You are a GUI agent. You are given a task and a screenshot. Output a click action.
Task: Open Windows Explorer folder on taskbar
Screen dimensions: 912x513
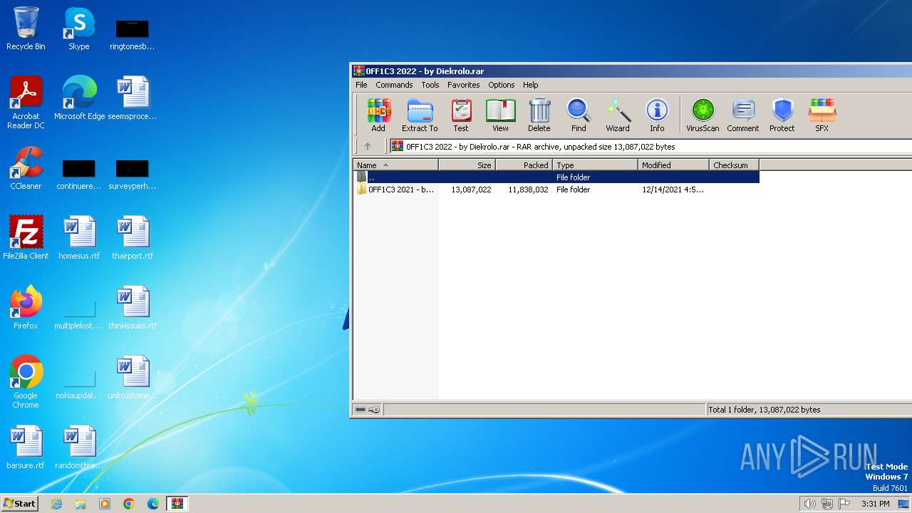(x=81, y=504)
